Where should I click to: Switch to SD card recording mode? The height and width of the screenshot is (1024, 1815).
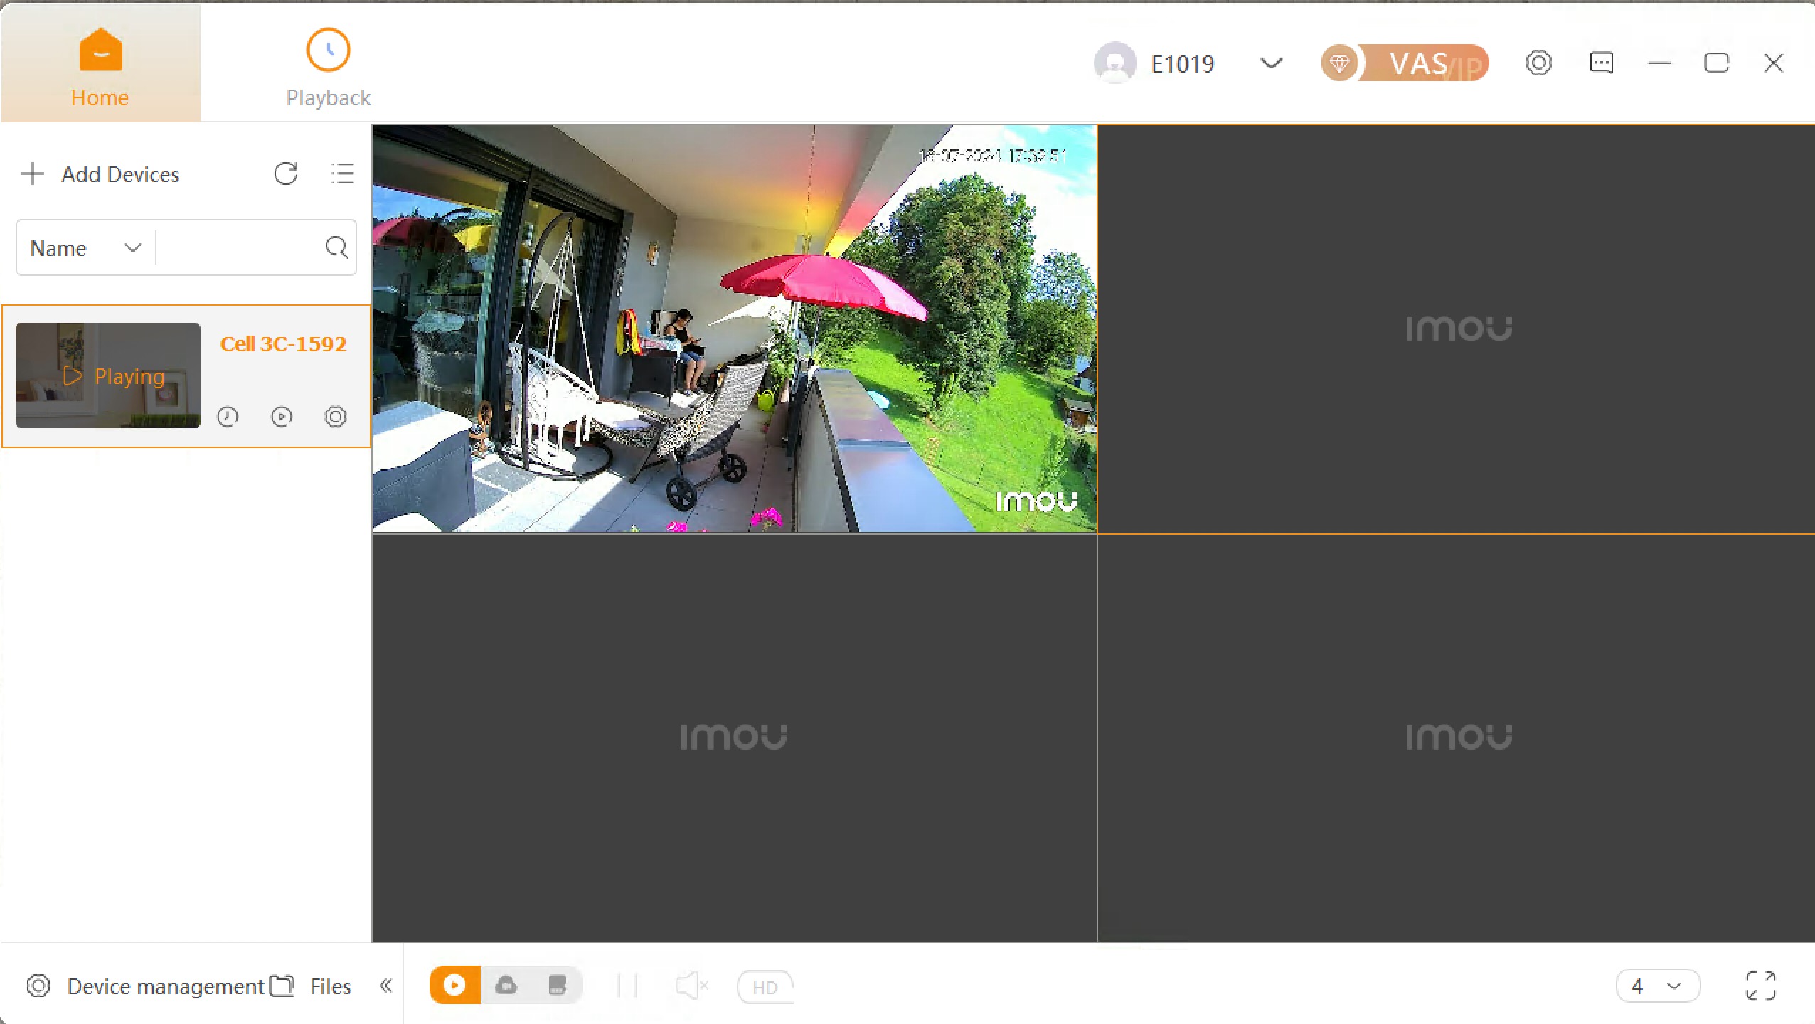558,986
